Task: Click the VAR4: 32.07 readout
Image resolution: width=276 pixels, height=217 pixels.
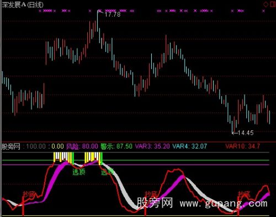Action: [189, 146]
